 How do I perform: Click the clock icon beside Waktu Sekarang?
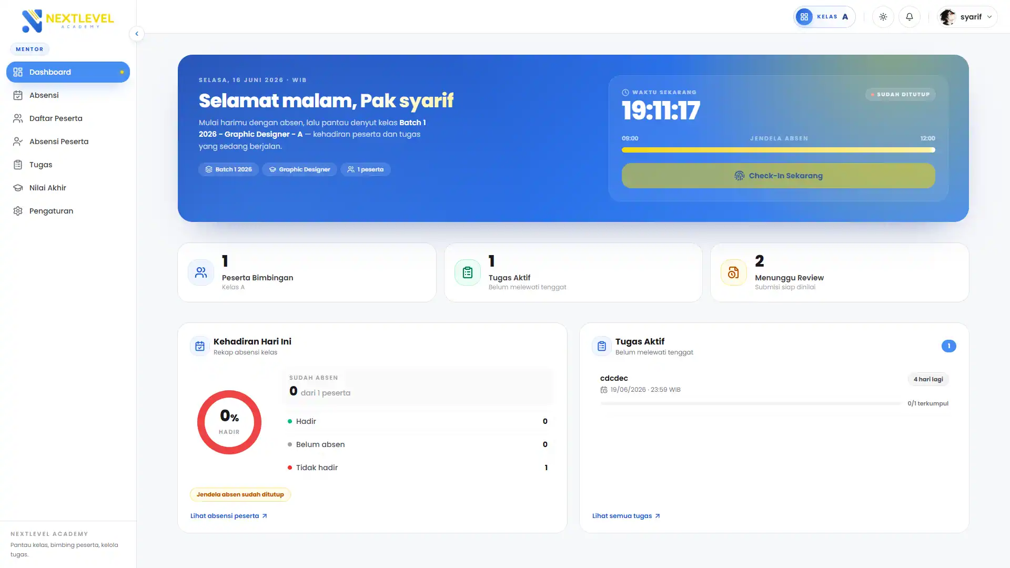pyautogui.click(x=625, y=92)
